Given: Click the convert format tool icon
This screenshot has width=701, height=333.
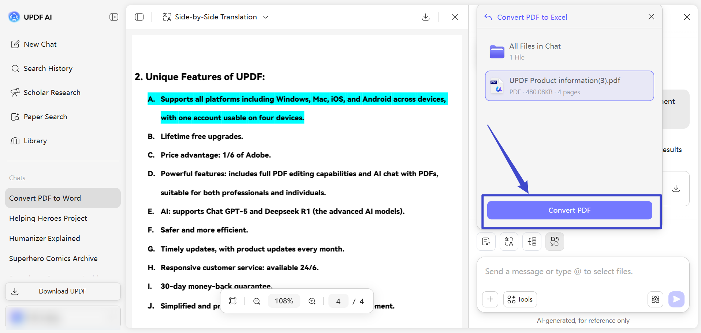Looking at the screenshot, I should (x=555, y=242).
